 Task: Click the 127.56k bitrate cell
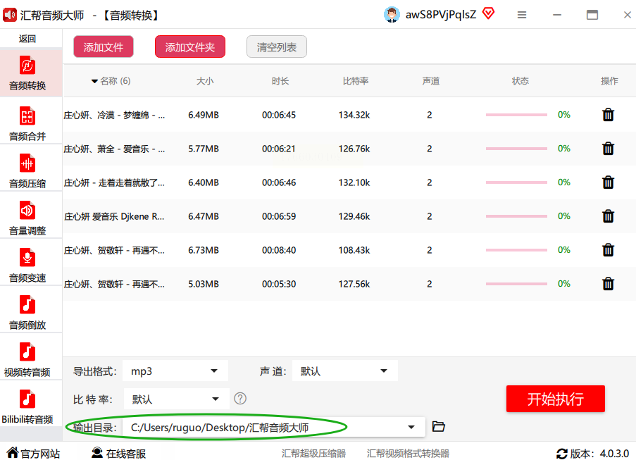tap(354, 284)
